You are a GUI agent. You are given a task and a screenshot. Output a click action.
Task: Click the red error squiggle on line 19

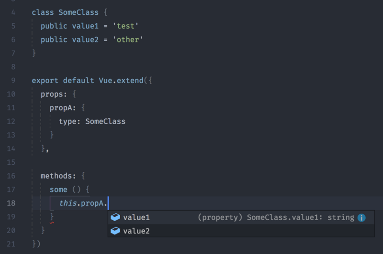point(52,222)
